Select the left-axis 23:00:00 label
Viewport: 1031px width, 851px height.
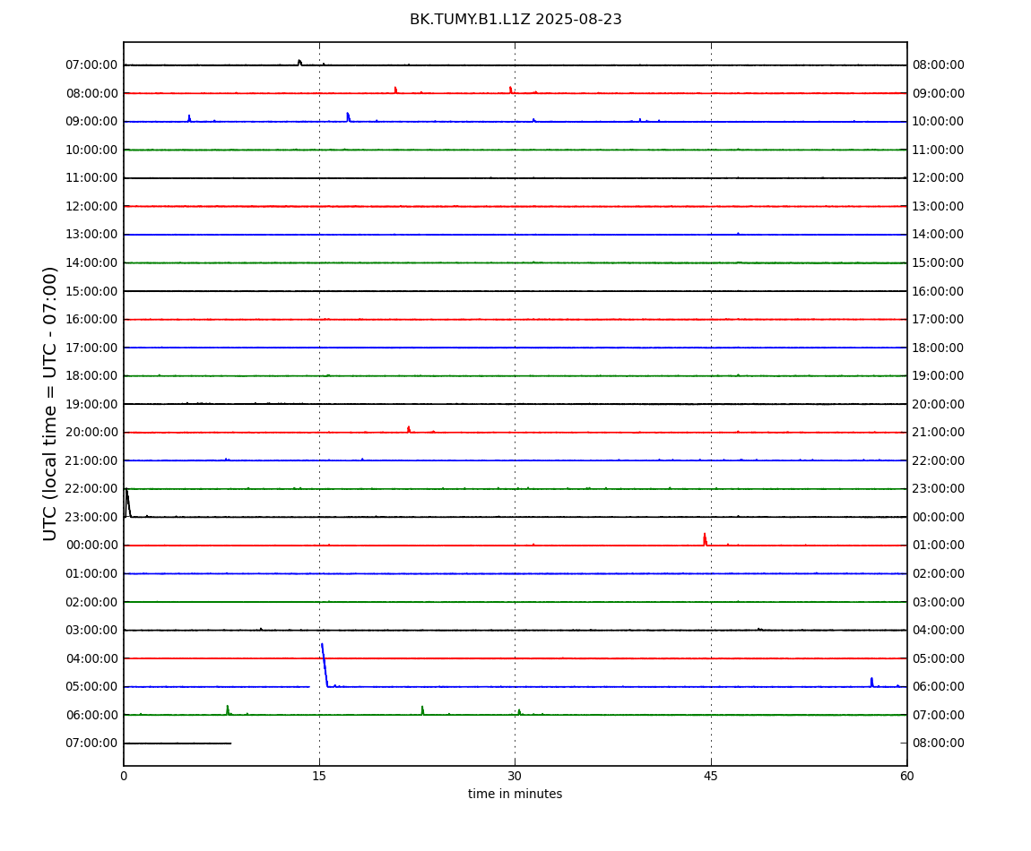92,517
